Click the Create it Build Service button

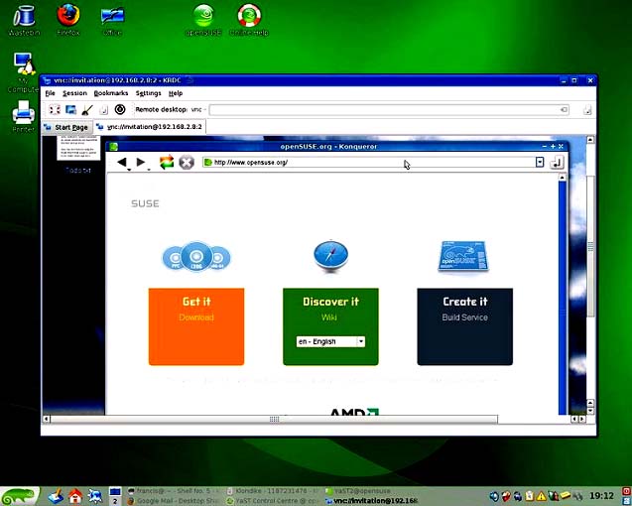(464, 326)
